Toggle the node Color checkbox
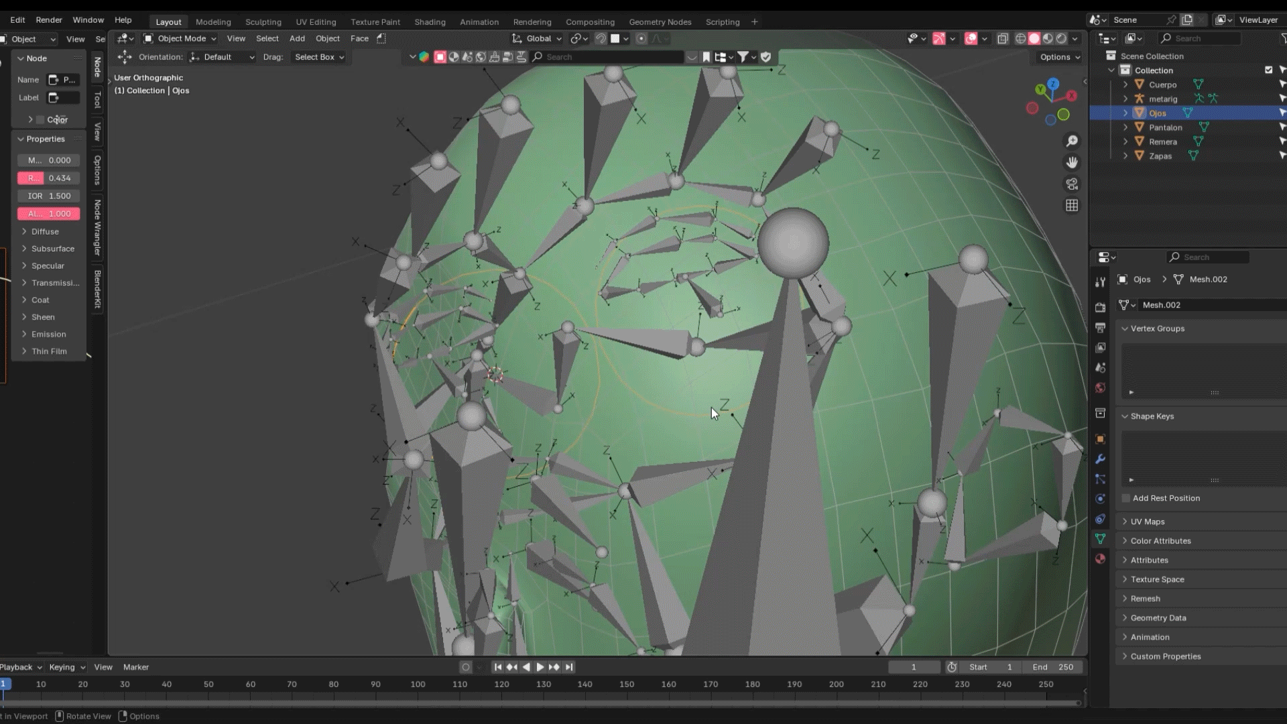Viewport: 1287px width, 724px height. (x=40, y=120)
